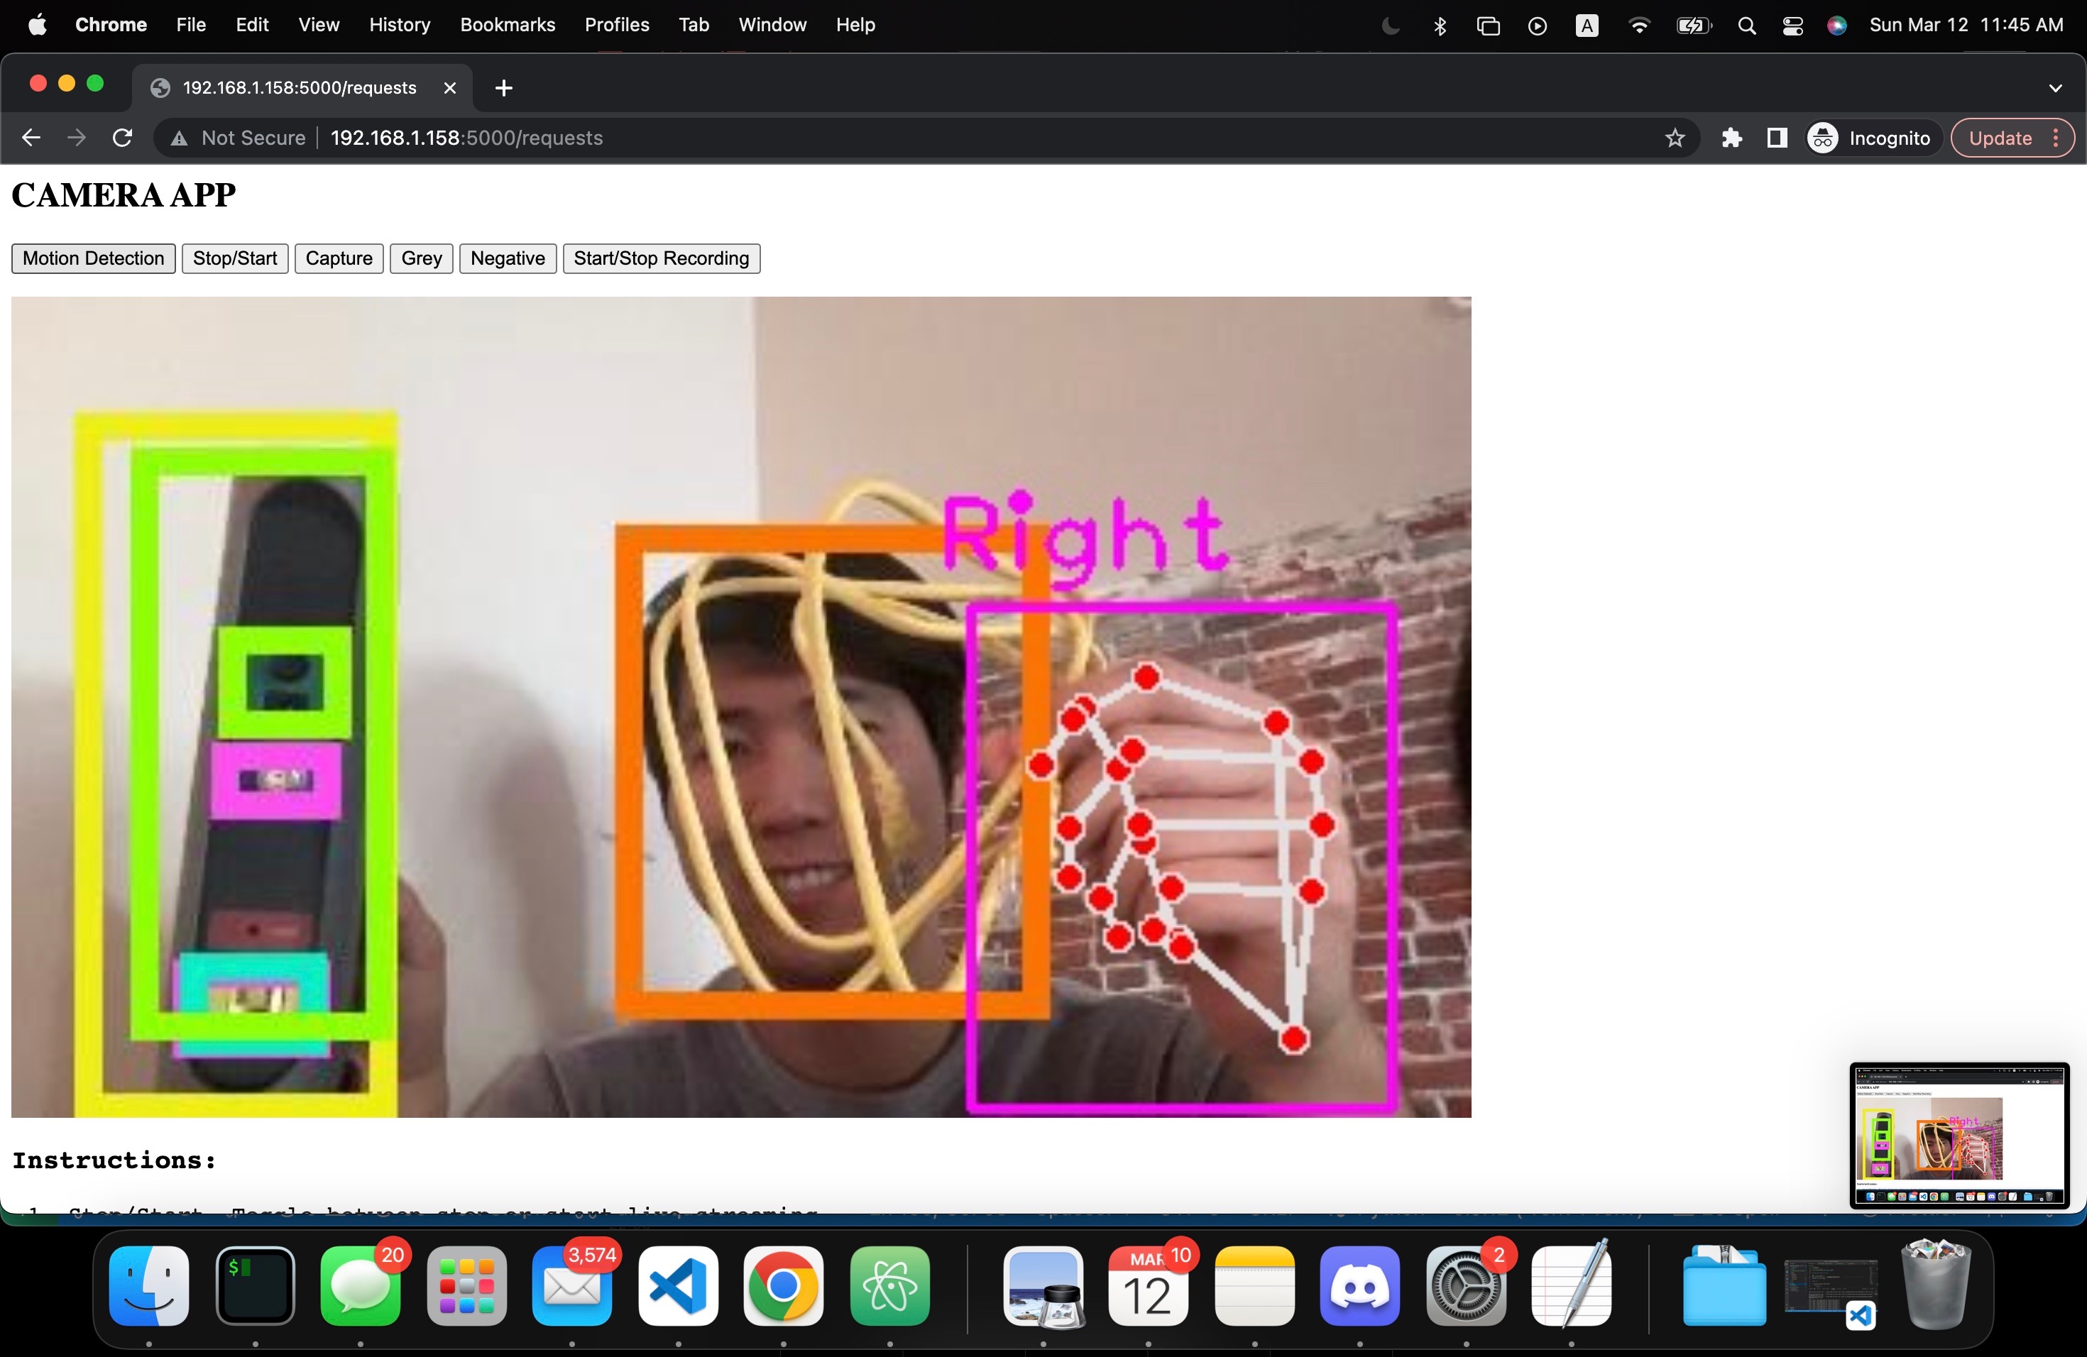Open the Bookmarks menu
The height and width of the screenshot is (1357, 2087).
coord(507,26)
